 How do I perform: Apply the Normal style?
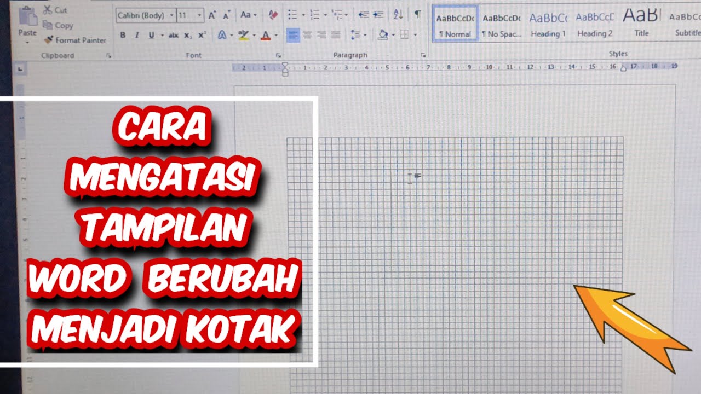pyautogui.click(x=455, y=24)
